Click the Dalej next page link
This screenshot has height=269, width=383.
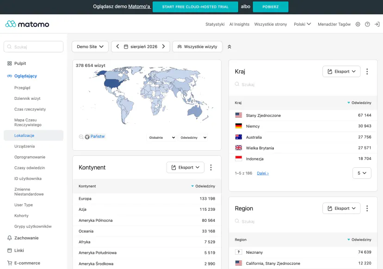click(x=263, y=173)
